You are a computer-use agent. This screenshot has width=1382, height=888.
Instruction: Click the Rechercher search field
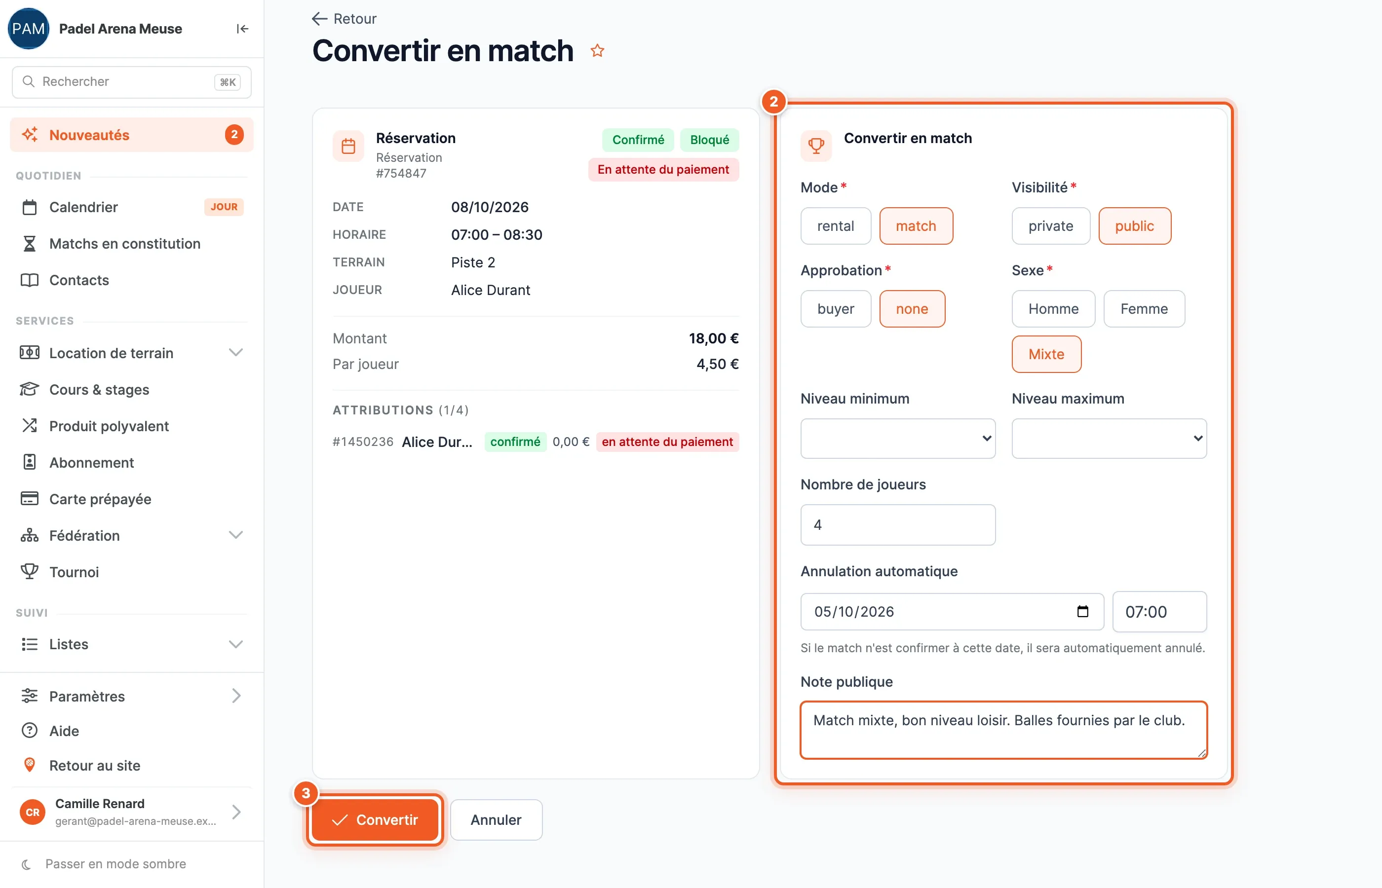click(x=131, y=82)
